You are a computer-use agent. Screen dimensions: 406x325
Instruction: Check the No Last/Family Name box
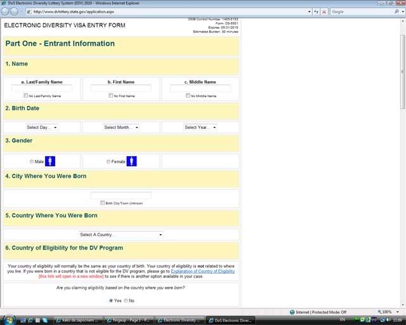click(x=25, y=95)
